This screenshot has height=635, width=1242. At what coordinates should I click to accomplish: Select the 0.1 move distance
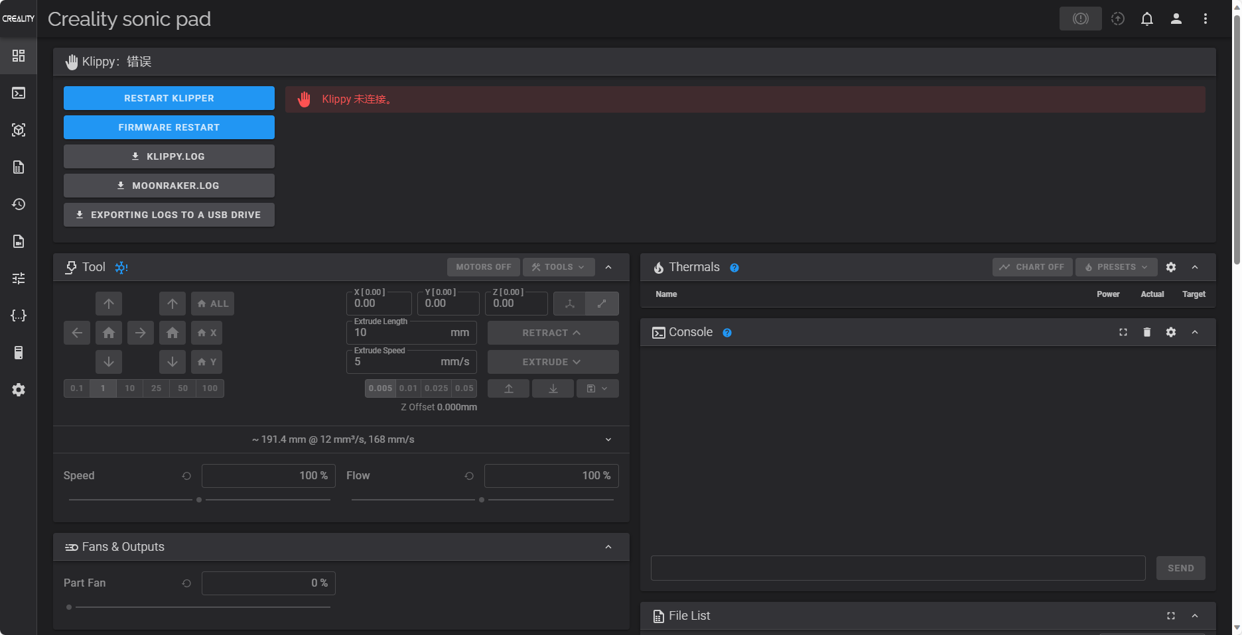click(77, 388)
